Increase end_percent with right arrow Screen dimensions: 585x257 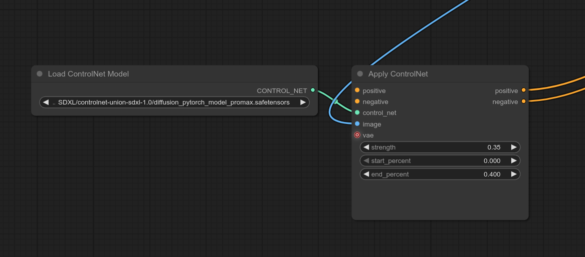click(x=514, y=174)
